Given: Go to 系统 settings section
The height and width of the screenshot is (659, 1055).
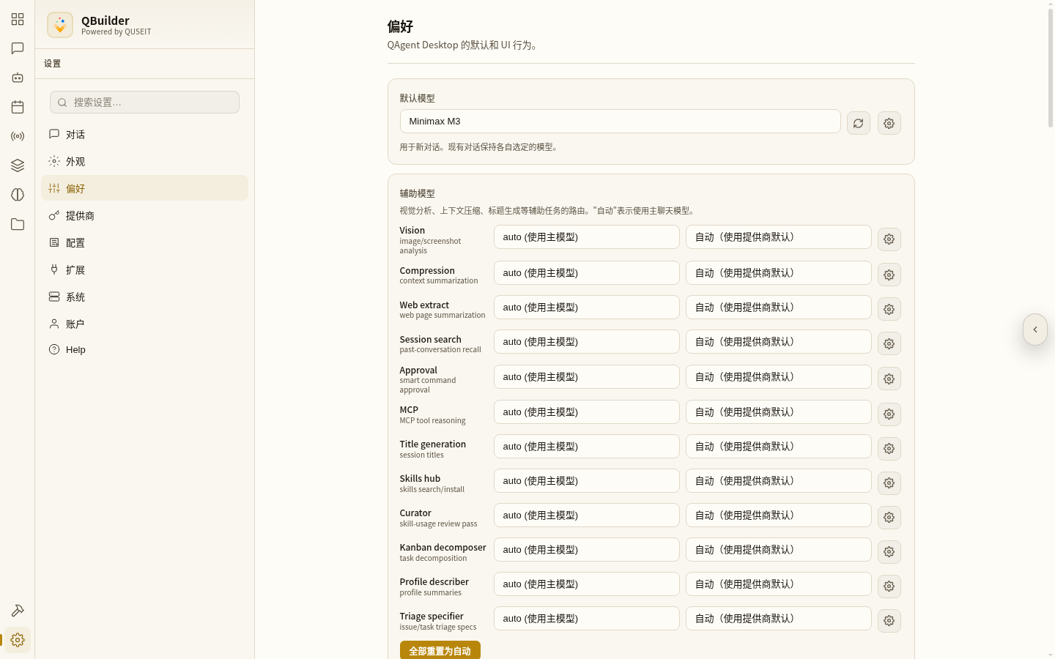Looking at the screenshot, I should point(144,297).
